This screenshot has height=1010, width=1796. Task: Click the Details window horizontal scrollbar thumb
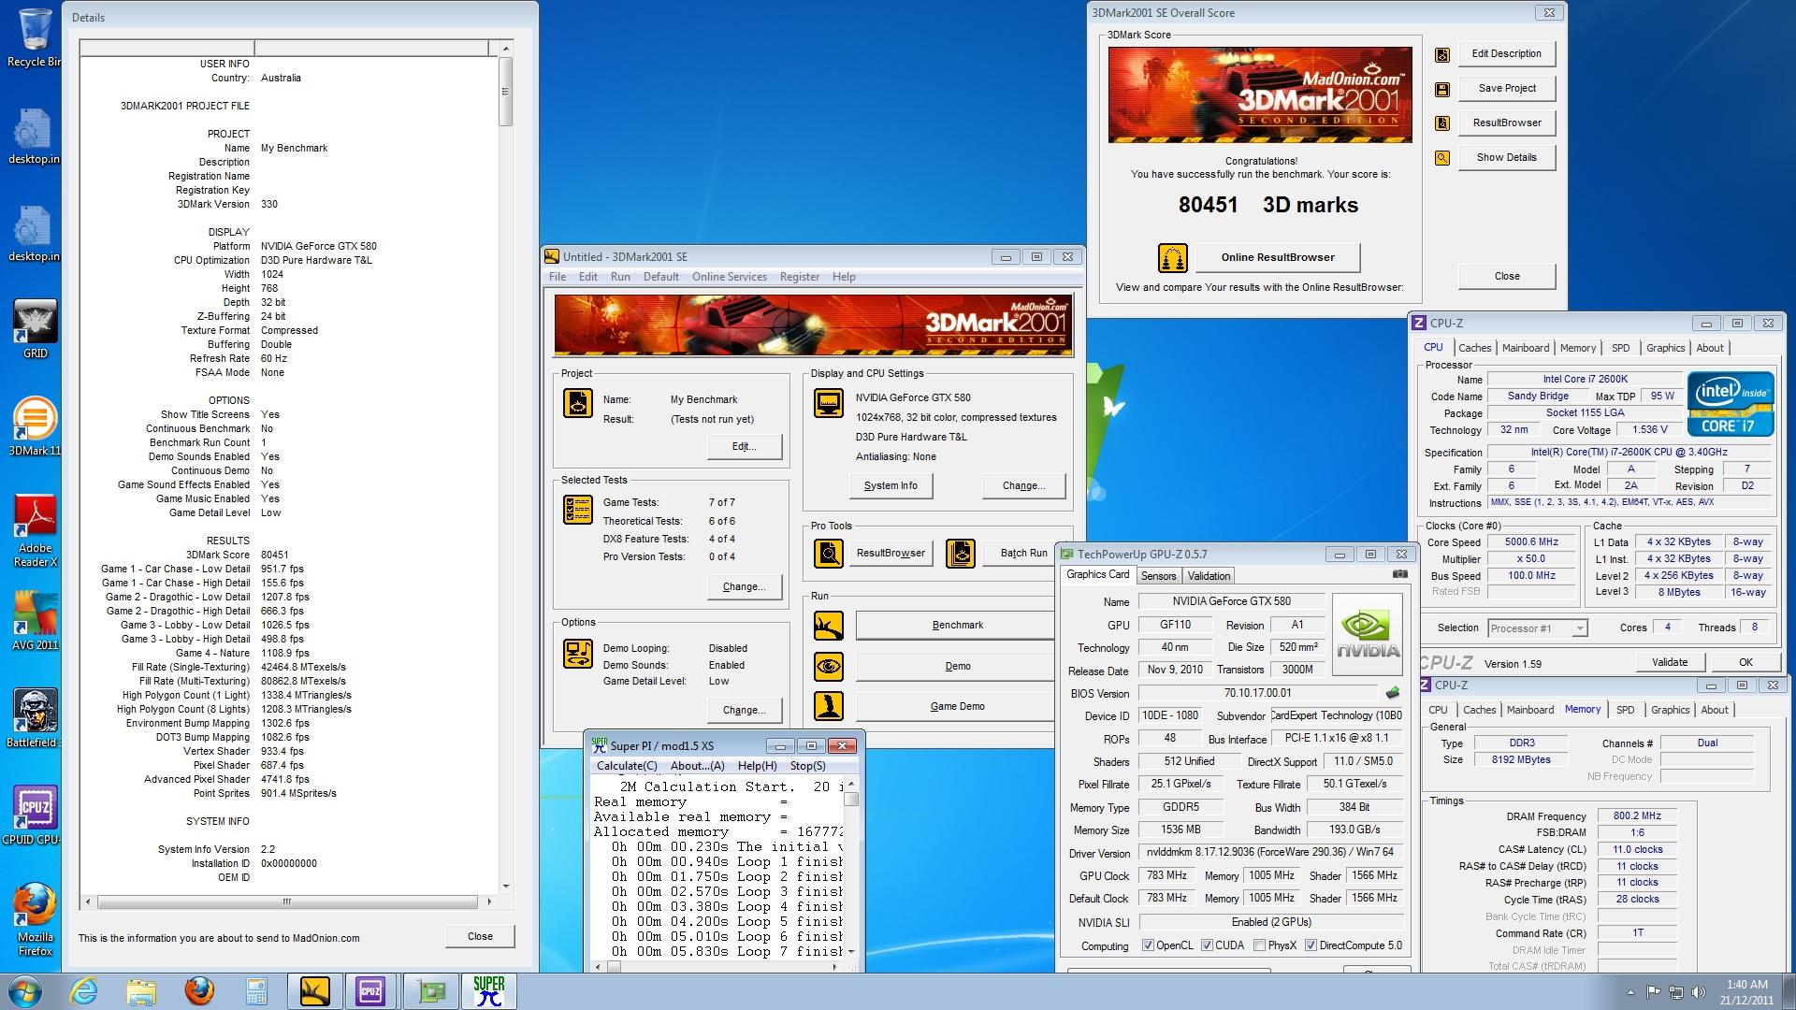286,902
